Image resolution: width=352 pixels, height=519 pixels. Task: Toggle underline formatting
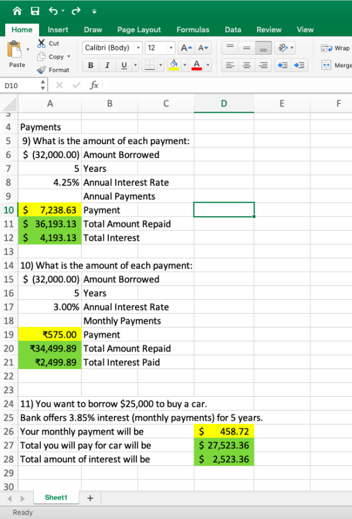pos(124,66)
